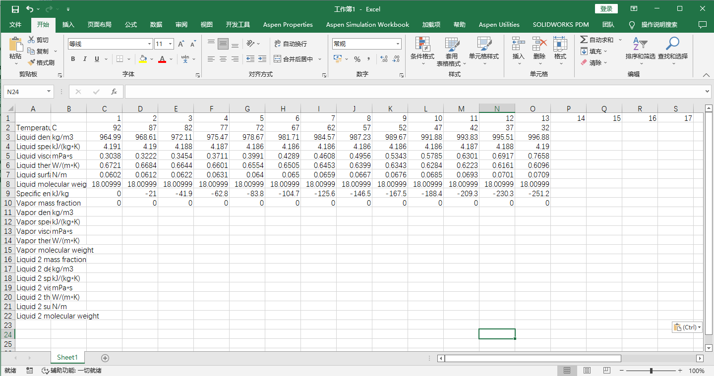The image size is (714, 376).
Task: Switch to Page Layout view in status bar
Action: (x=587, y=371)
